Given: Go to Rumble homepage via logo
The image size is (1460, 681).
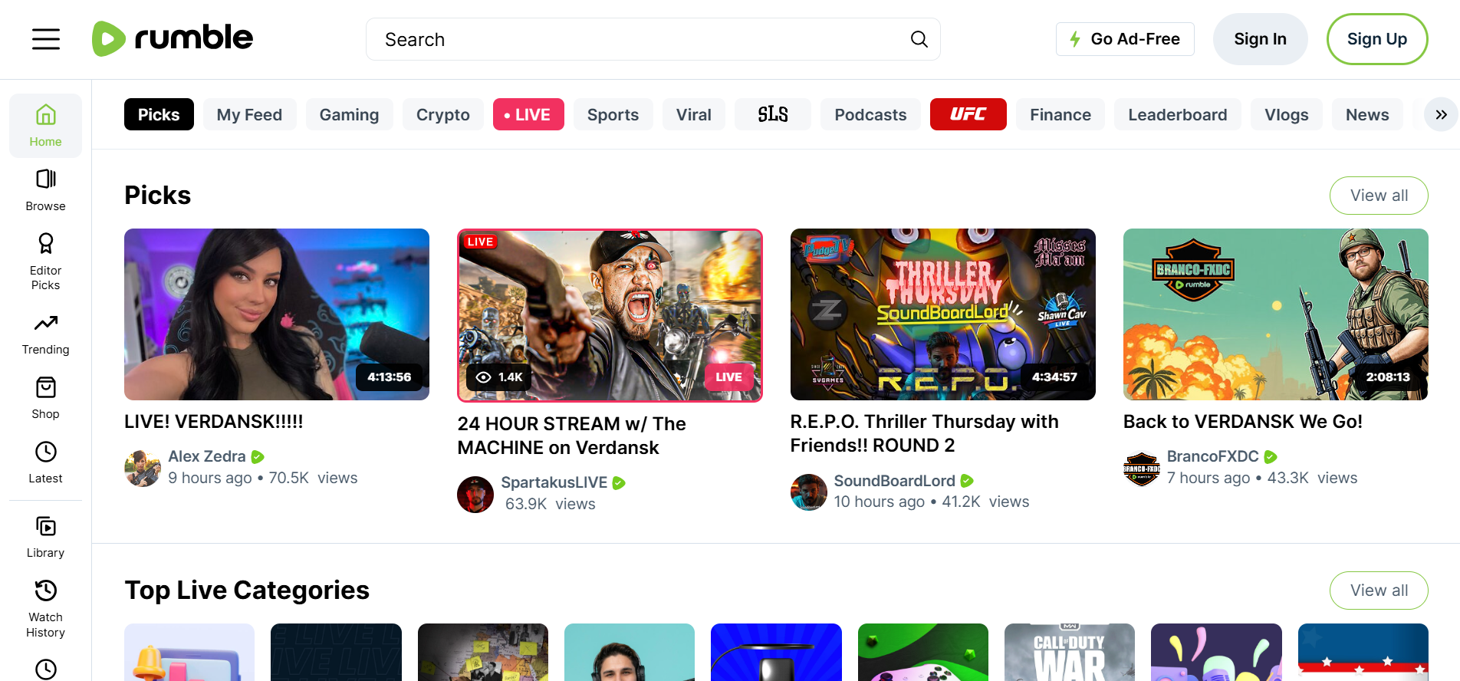Looking at the screenshot, I should tap(173, 38).
